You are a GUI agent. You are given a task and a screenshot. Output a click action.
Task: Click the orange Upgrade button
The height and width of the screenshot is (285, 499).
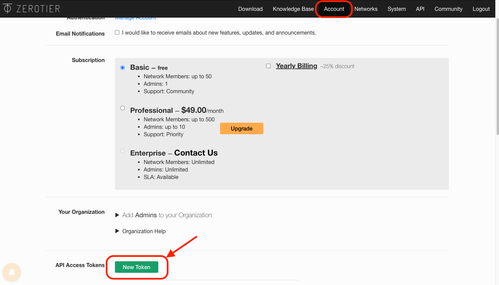coord(242,128)
